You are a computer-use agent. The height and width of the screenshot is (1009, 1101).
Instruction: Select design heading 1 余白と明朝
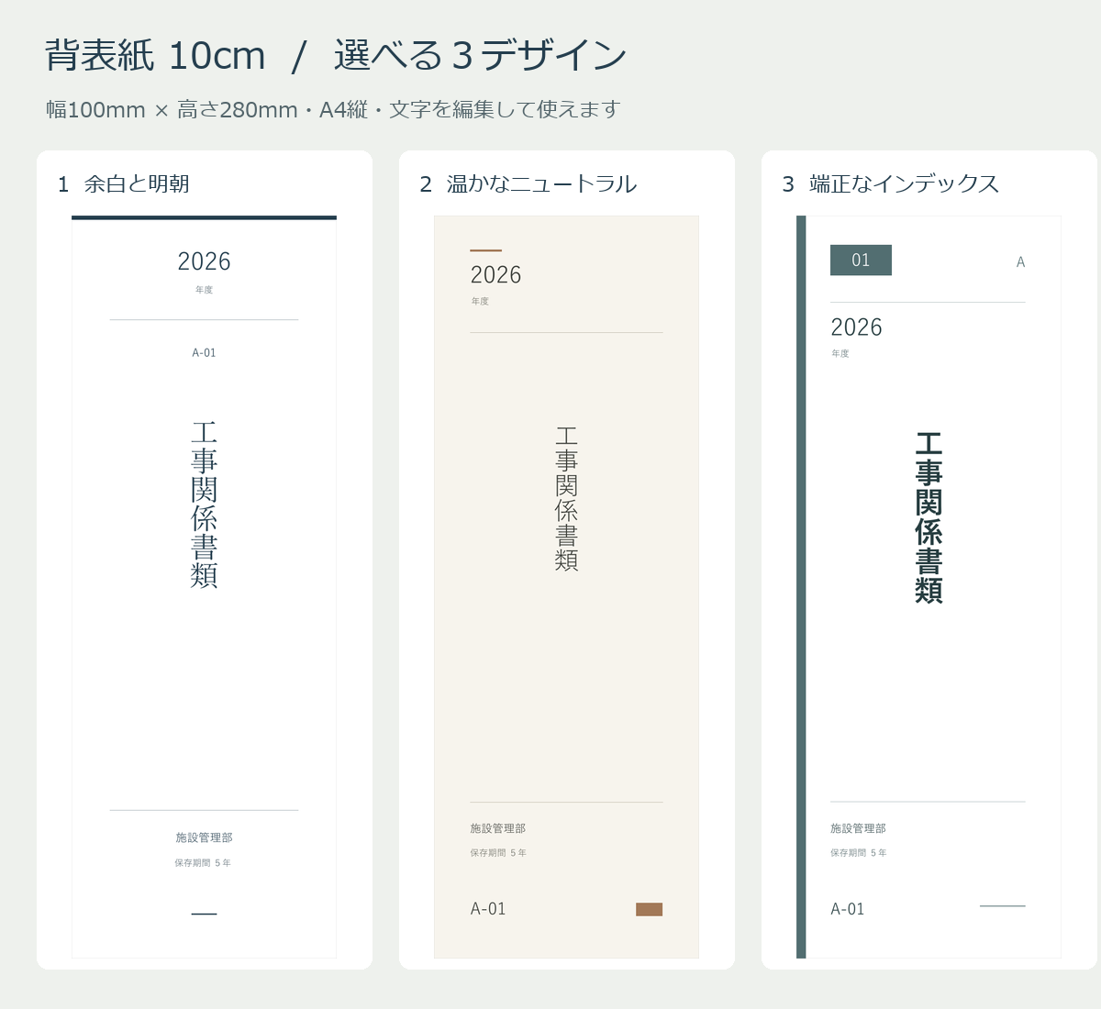click(124, 183)
